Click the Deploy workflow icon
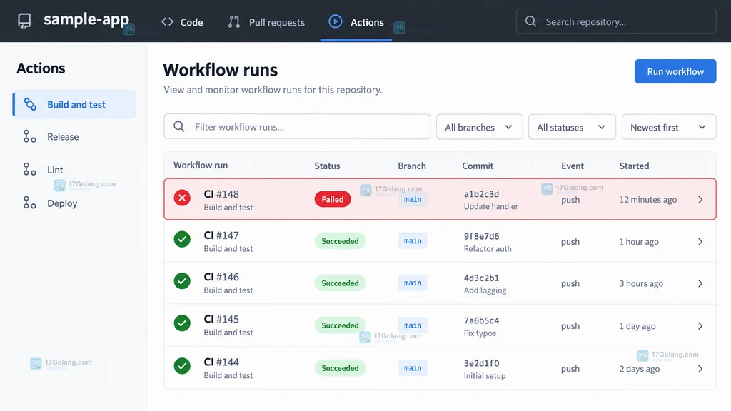 pyautogui.click(x=30, y=203)
